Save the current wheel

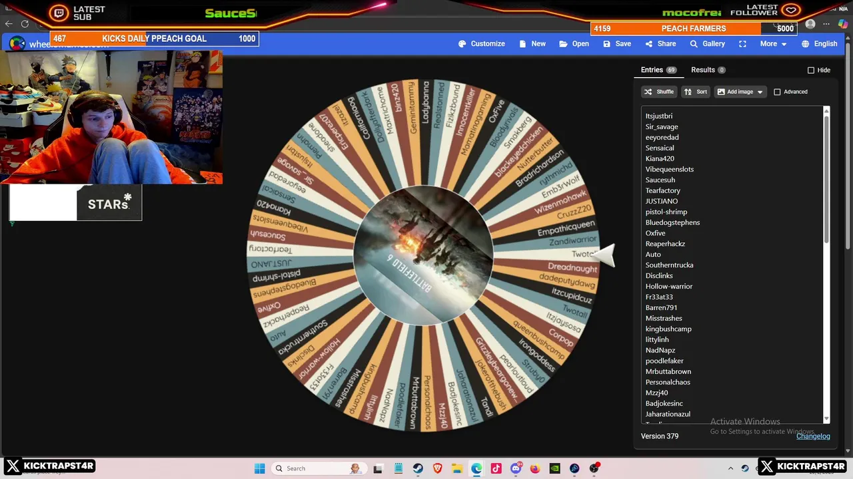(x=616, y=44)
